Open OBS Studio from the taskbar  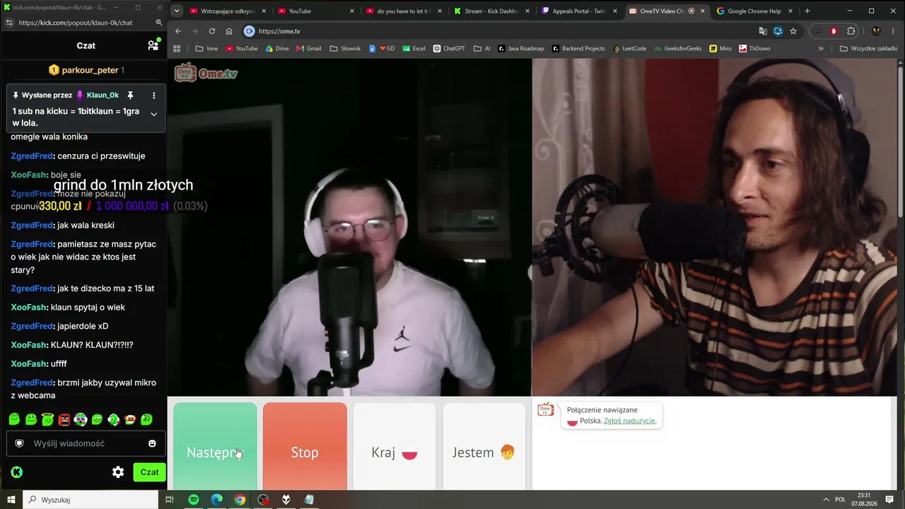click(263, 500)
